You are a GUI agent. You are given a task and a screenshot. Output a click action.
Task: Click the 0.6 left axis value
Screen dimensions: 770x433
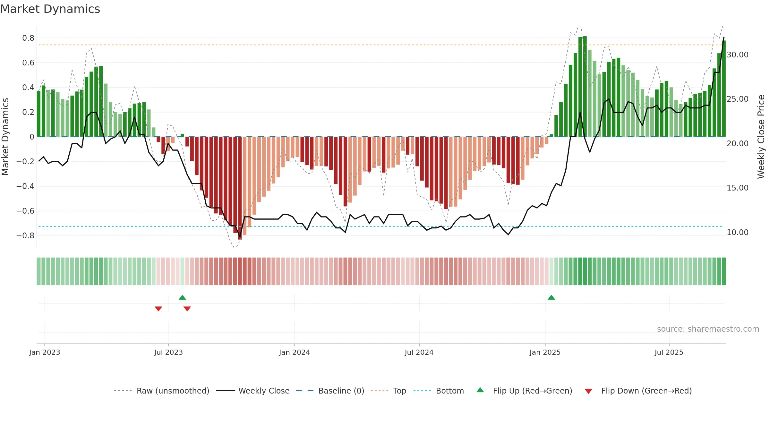(28, 63)
